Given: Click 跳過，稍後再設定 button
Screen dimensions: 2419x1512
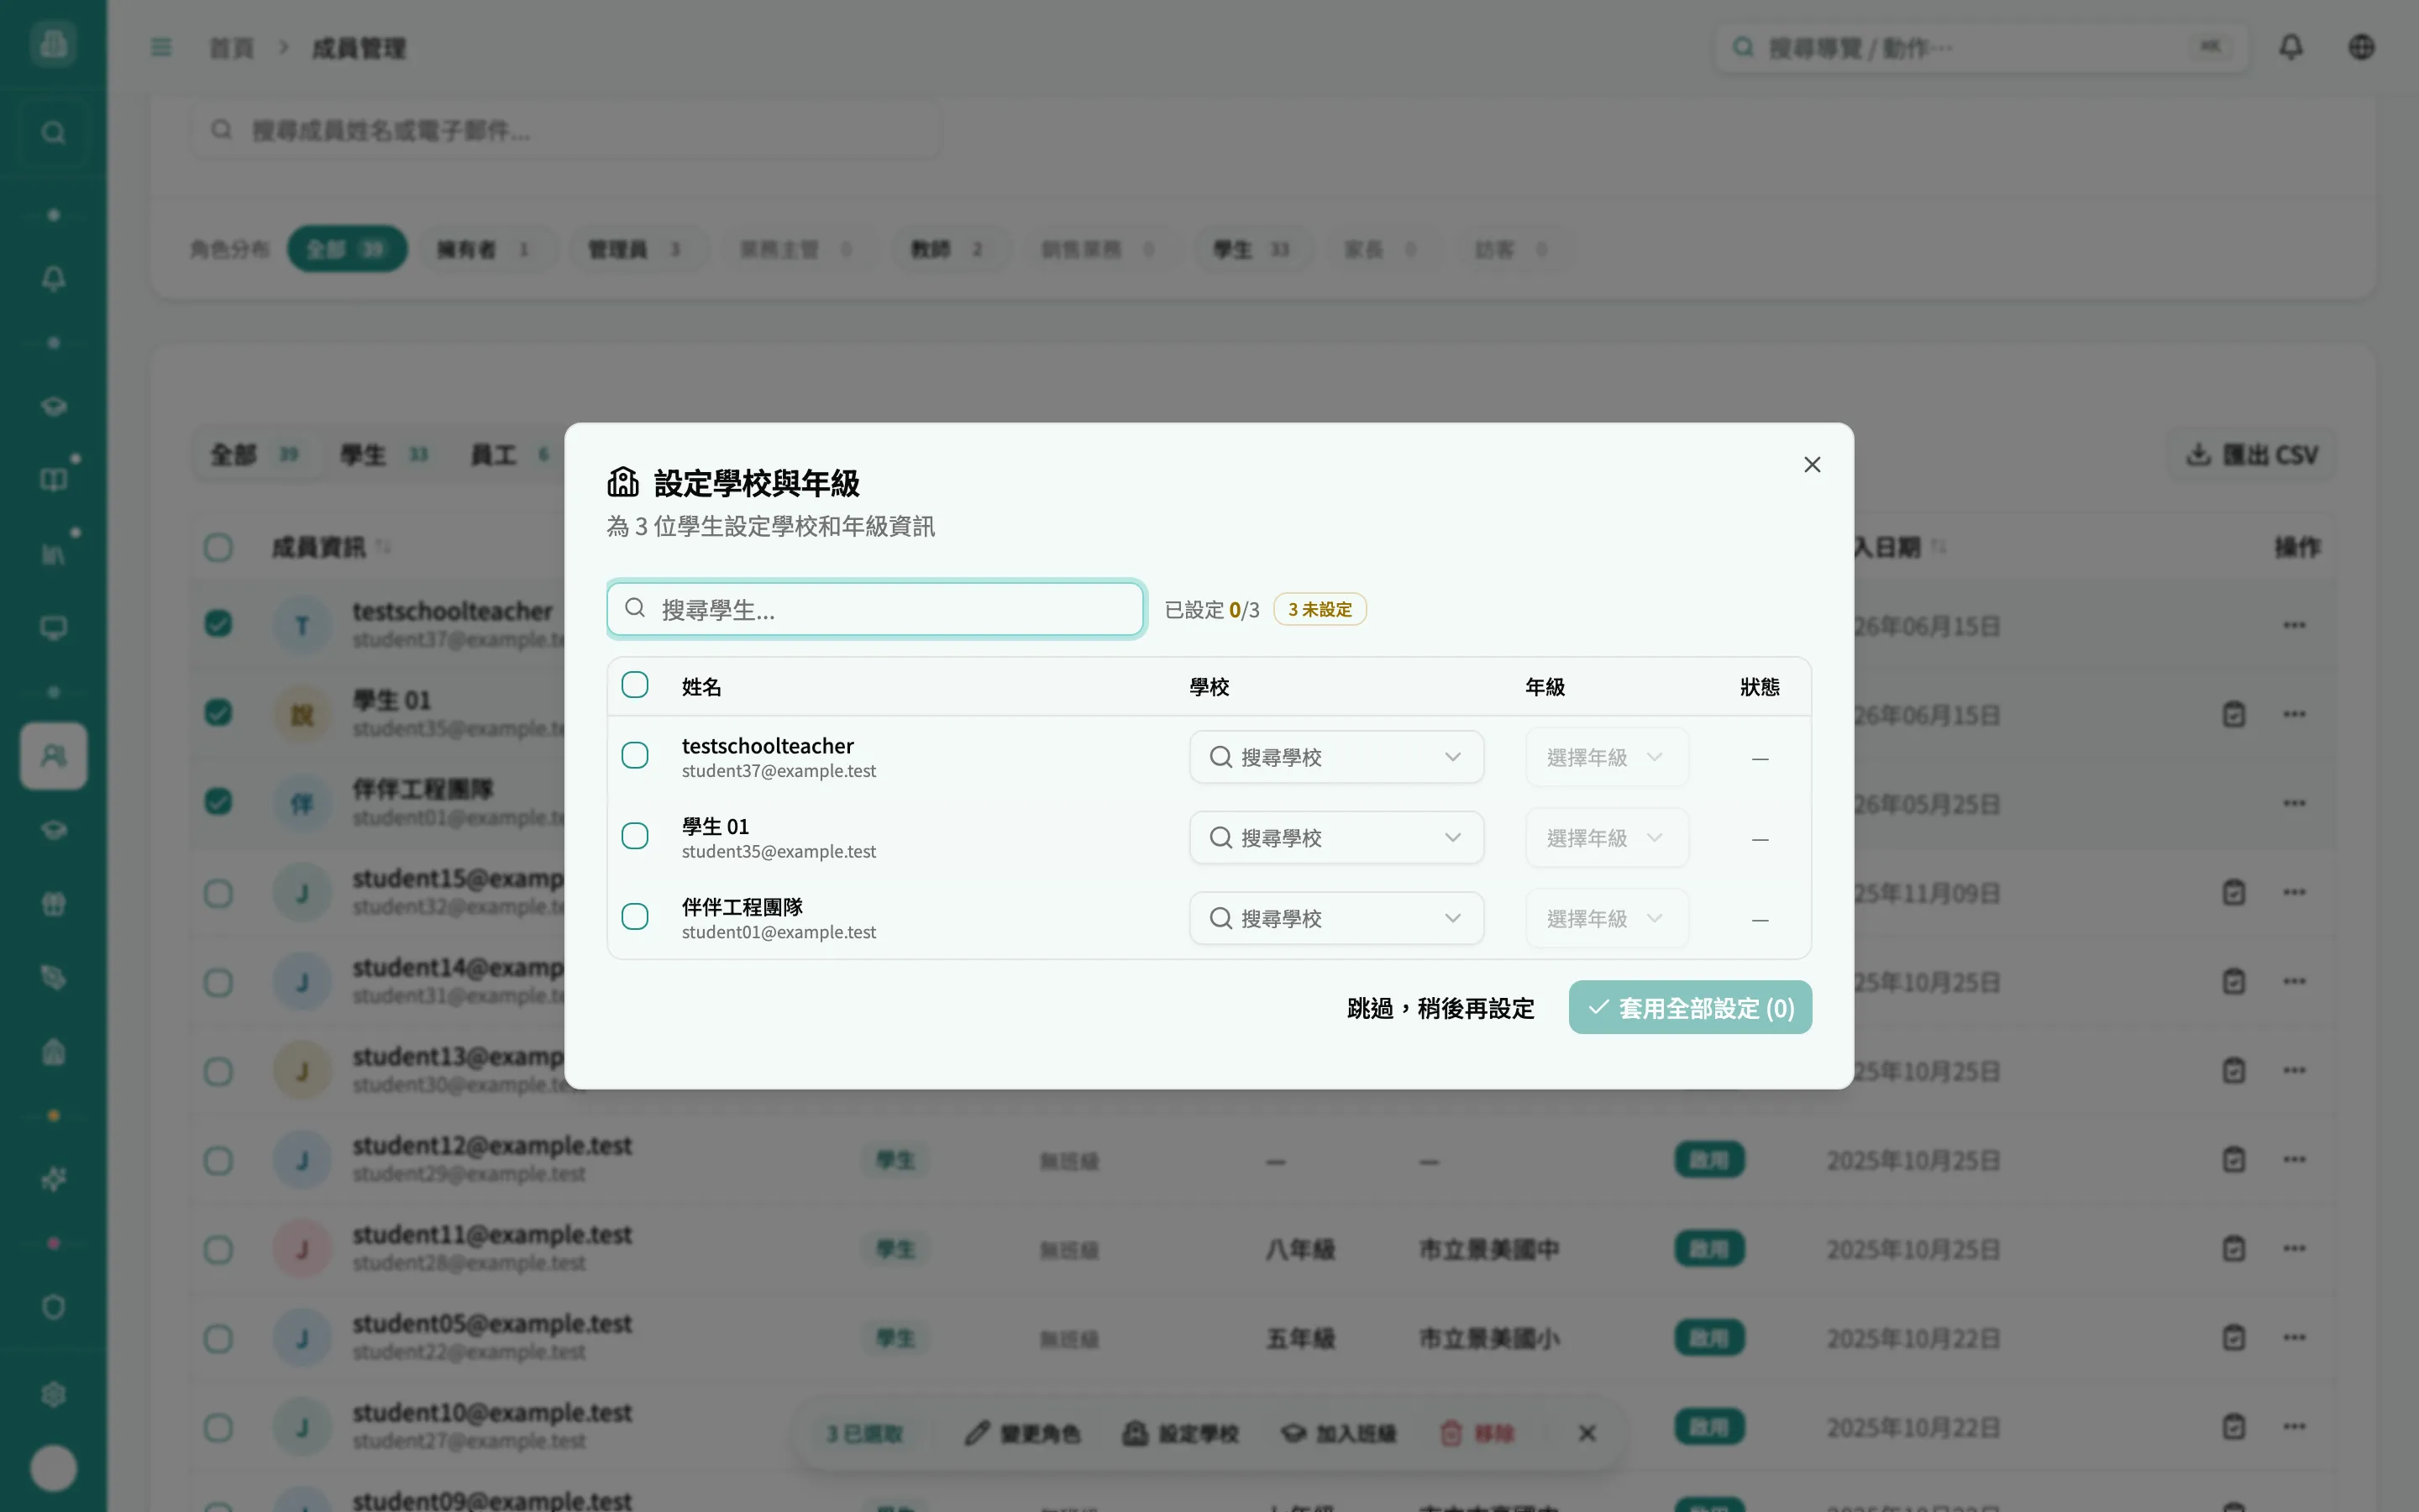Looking at the screenshot, I should click(1440, 1008).
